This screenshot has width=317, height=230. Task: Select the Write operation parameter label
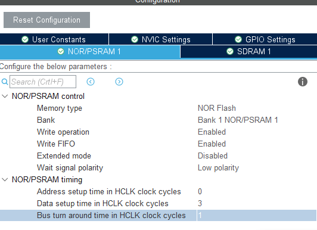63,132
